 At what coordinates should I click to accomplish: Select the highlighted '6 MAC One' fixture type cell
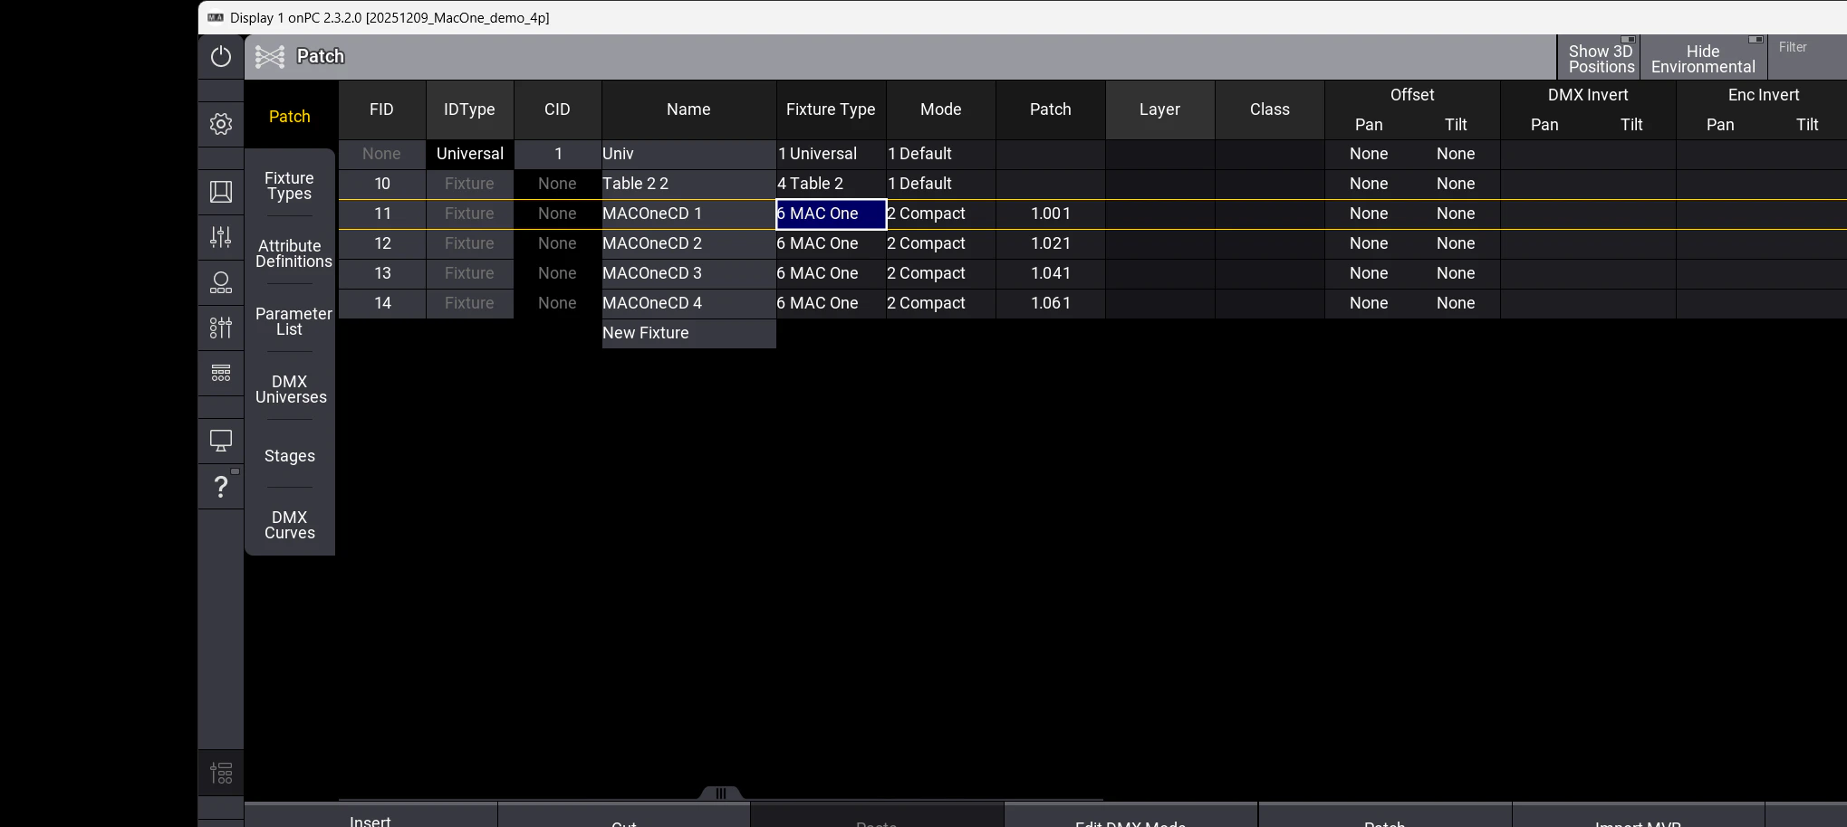831,214
